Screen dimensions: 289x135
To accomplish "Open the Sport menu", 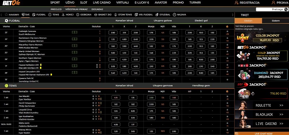I will click(55, 3).
